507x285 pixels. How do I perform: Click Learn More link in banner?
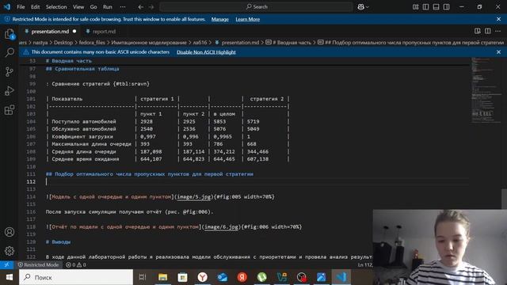(248, 19)
